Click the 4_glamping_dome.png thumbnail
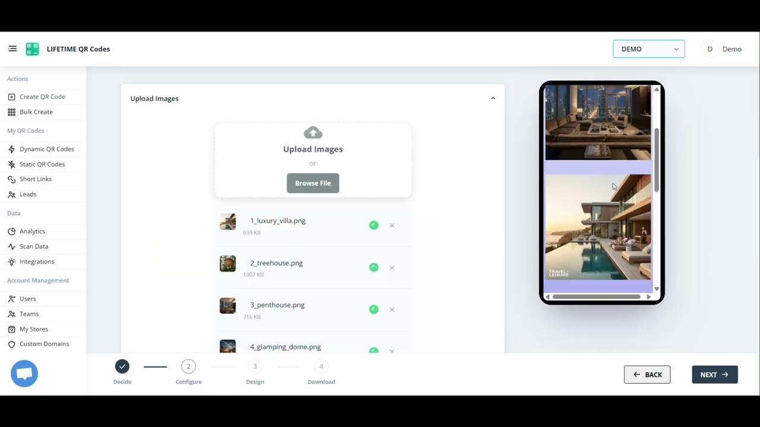Screen dimensions: 760x427 tap(227, 346)
